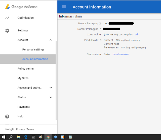Click the Help question mark icon
Viewport: 161px width, 140px height.
pyautogui.click(x=7, y=116)
